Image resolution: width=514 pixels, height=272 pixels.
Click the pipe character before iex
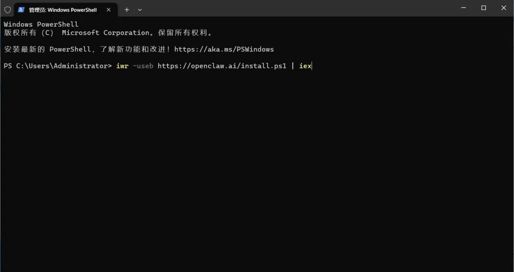point(293,66)
